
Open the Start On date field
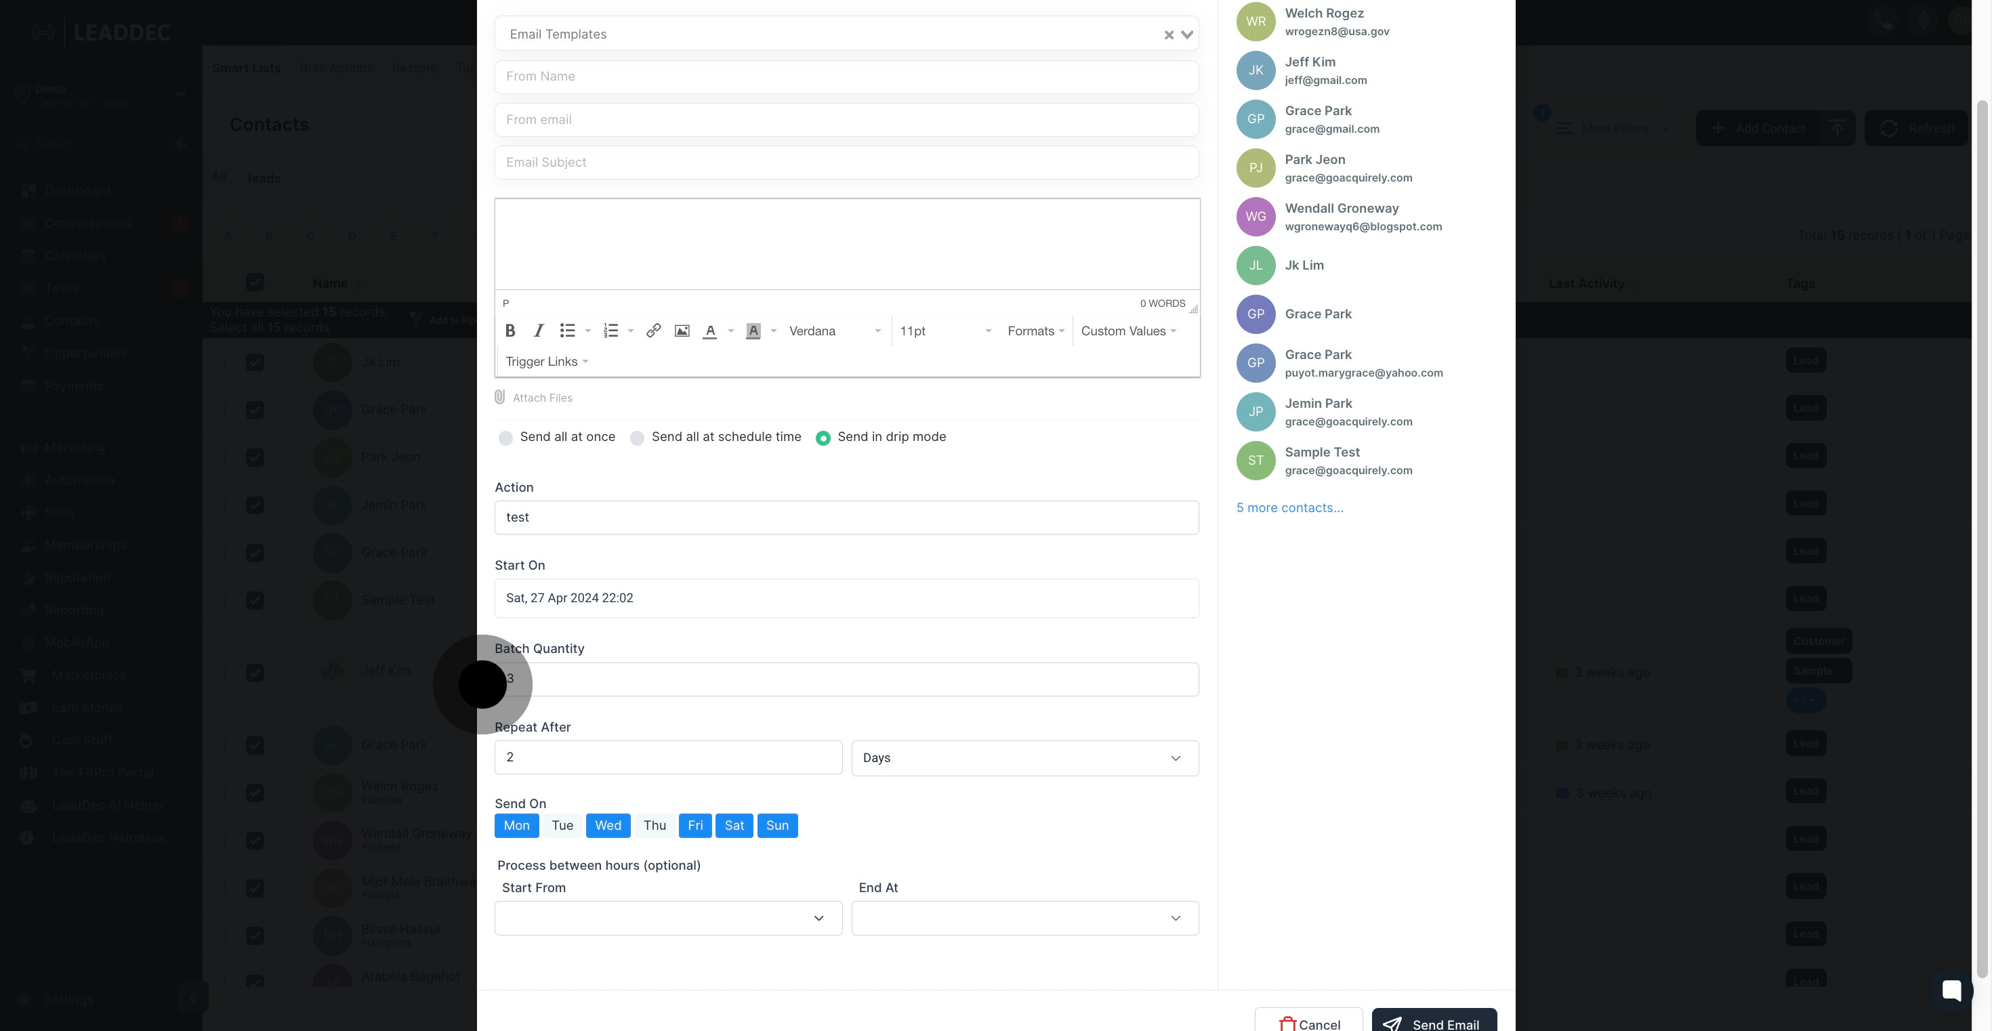coord(847,598)
